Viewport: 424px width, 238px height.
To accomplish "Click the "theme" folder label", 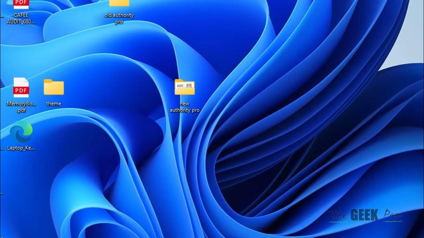I will [x=54, y=104].
